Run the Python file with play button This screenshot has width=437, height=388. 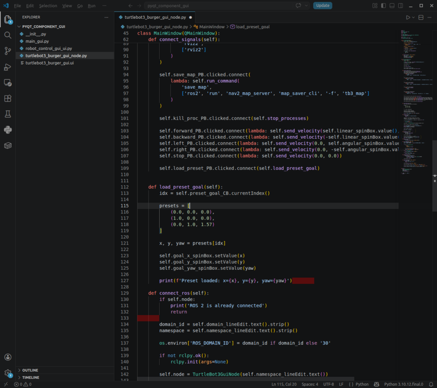[x=408, y=17]
